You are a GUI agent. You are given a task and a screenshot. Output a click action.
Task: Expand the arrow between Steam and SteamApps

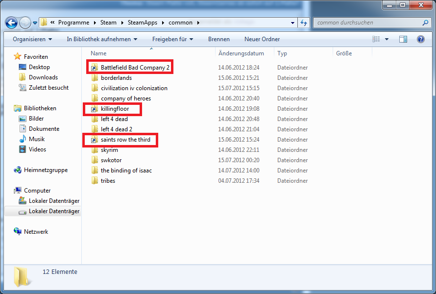[x=122, y=23]
